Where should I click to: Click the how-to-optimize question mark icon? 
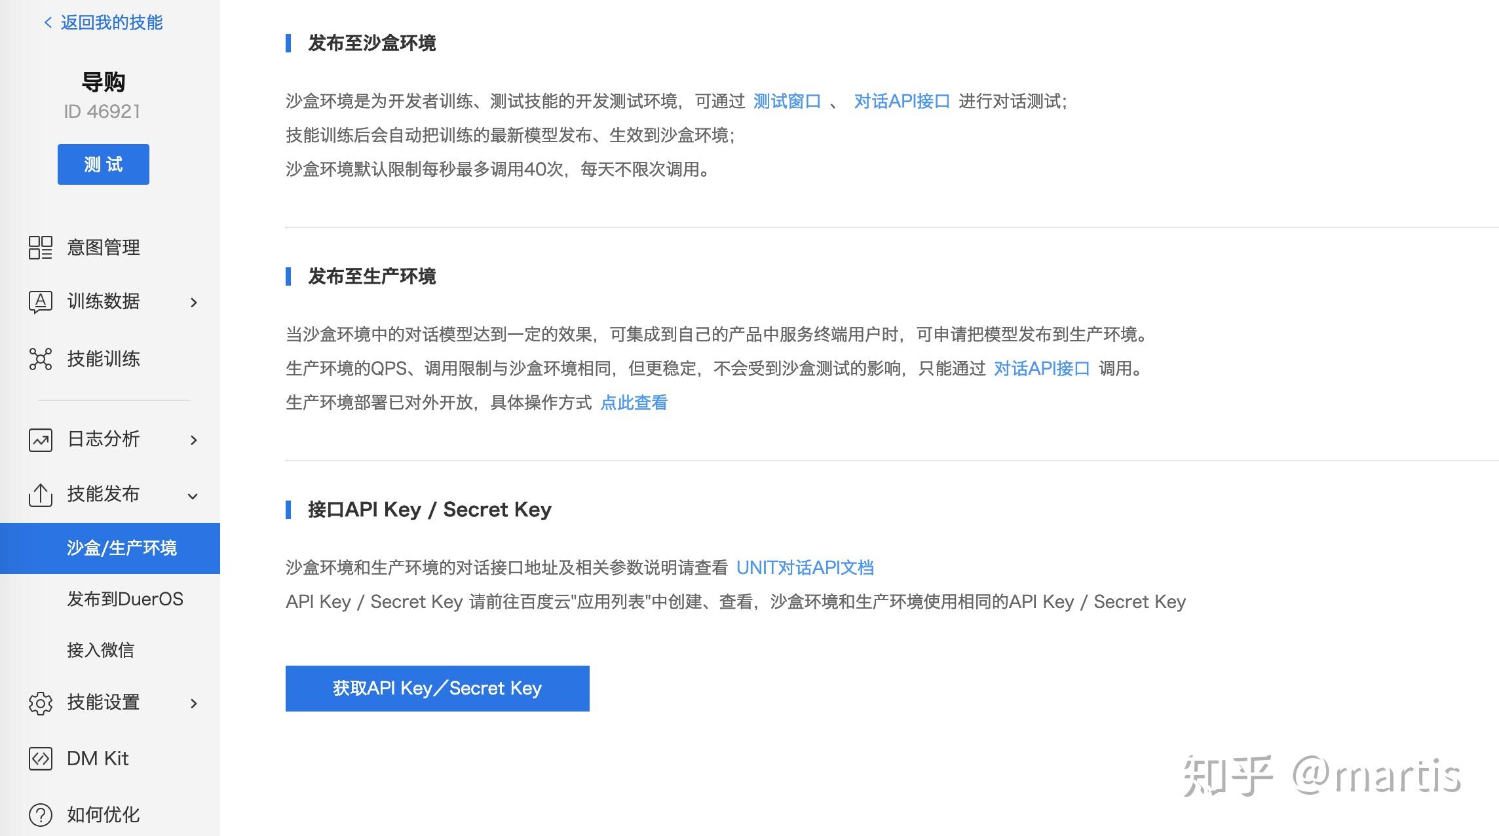[40, 815]
